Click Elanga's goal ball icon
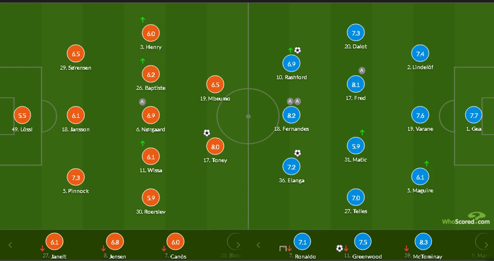 [297, 153]
